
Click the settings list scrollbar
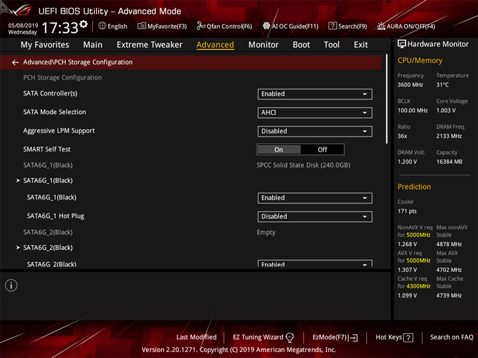(x=387, y=99)
